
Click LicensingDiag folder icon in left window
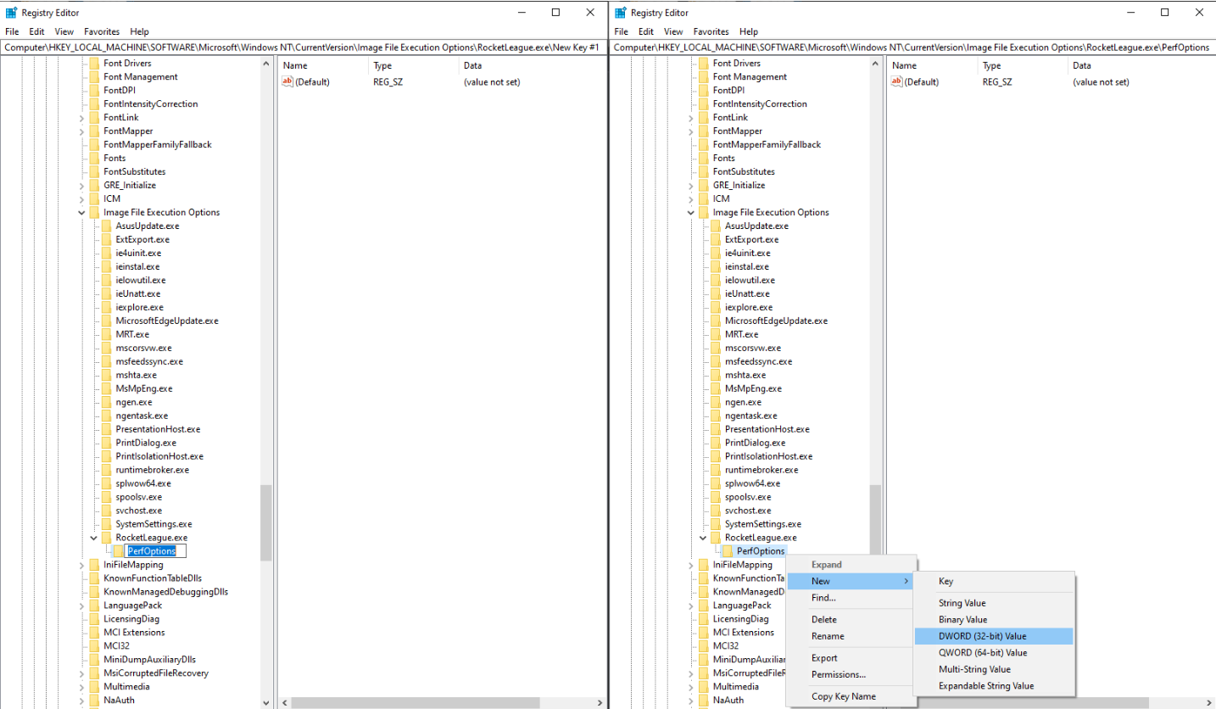point(94,620)
